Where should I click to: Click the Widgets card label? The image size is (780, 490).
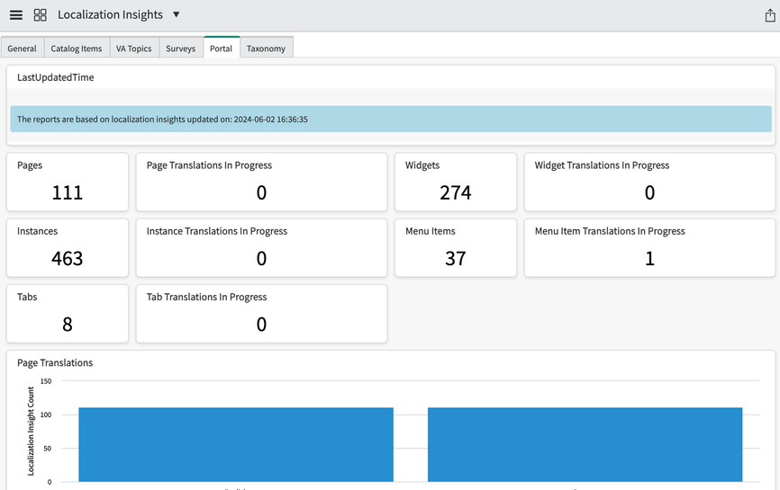click(x=422, y=165)
